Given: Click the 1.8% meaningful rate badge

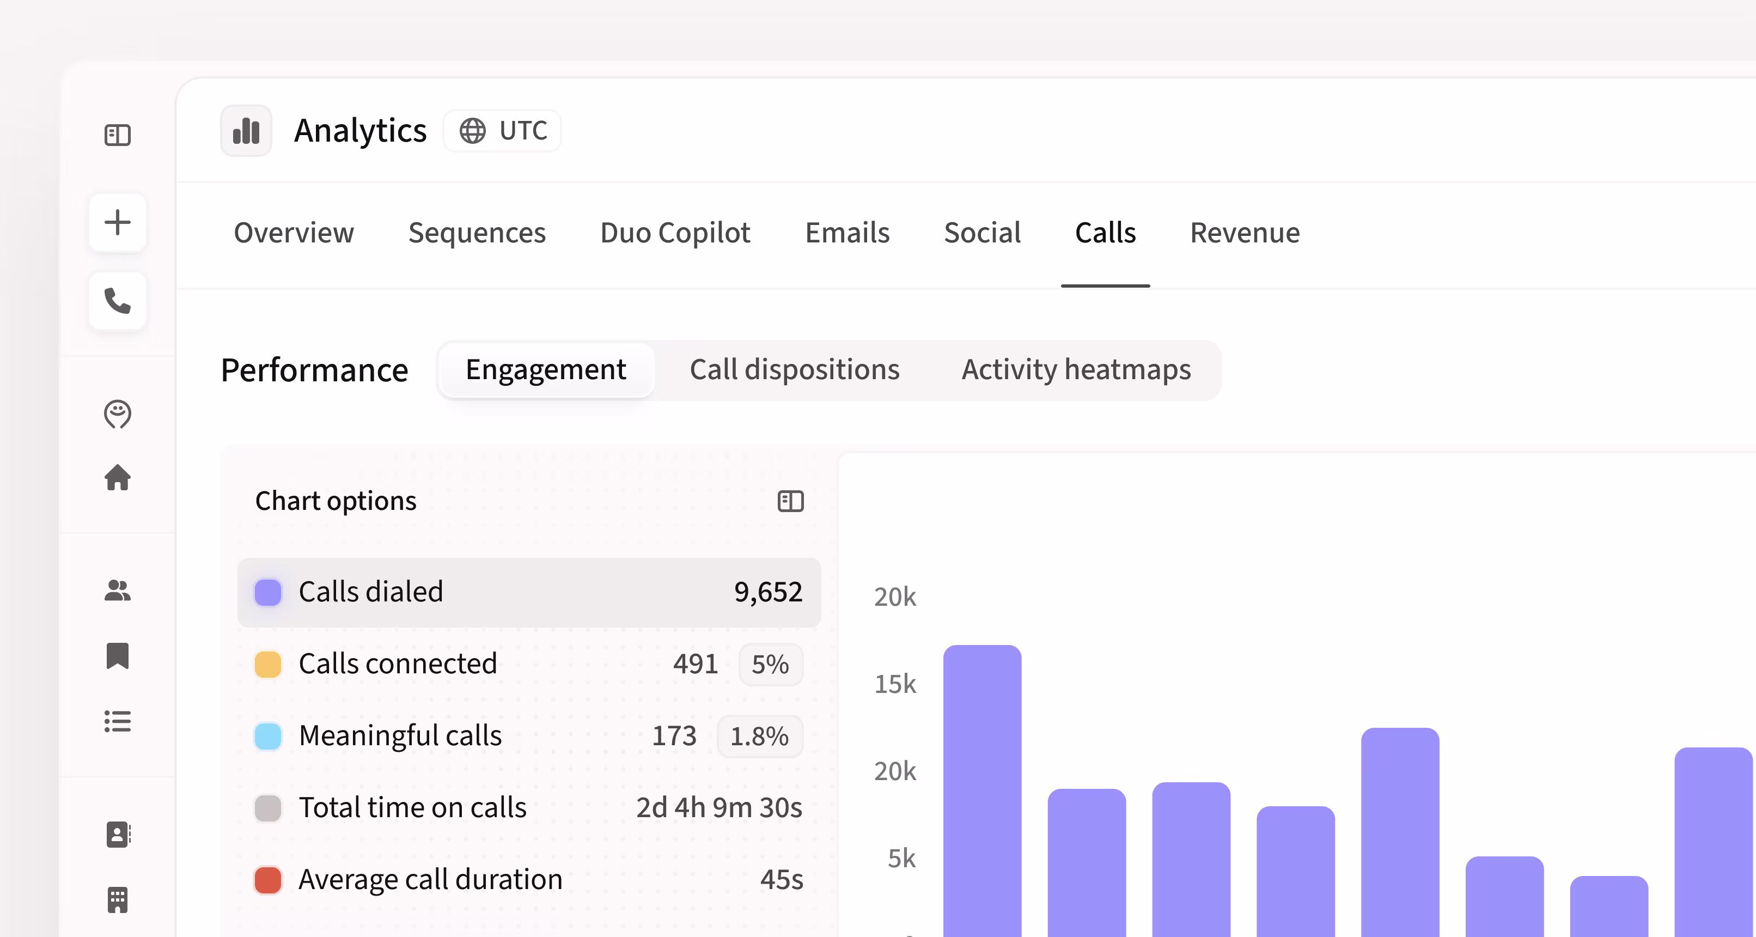Looking at the screenshot, I should tap(759, 736).
